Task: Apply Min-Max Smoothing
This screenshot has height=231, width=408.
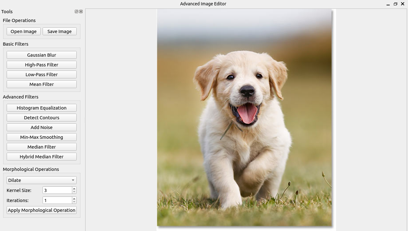Action: [x=42, y=137]
